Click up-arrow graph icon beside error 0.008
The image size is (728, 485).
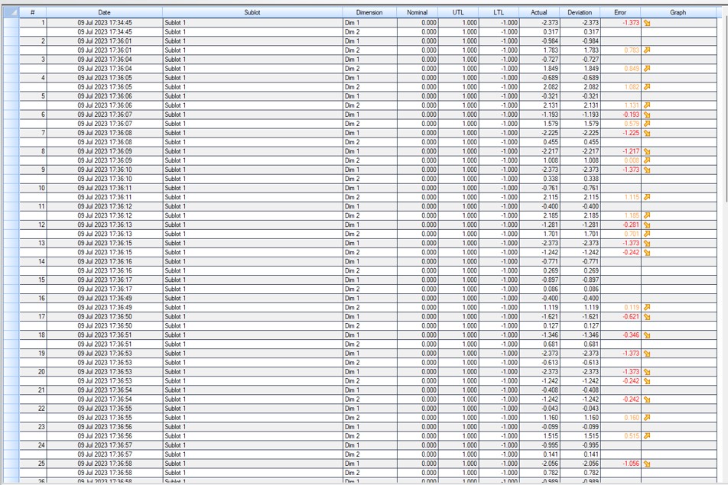(x=647, y=160)
